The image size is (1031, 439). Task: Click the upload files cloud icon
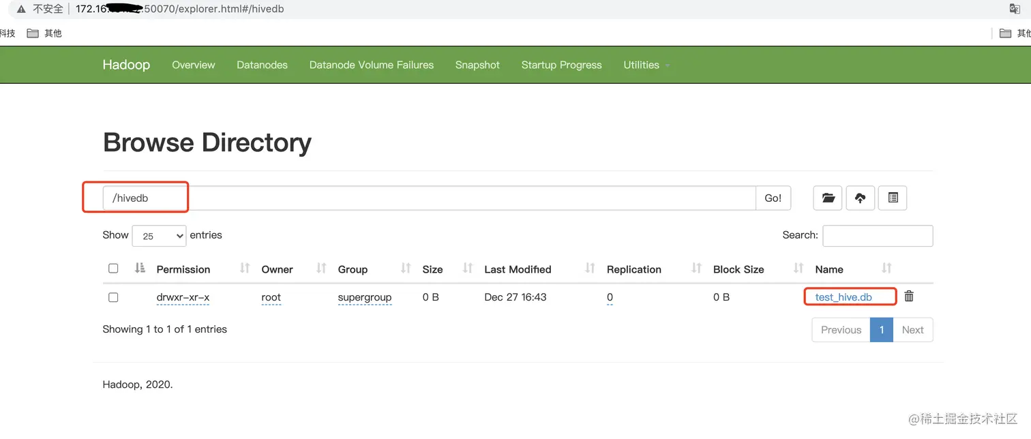click(860, 198)
